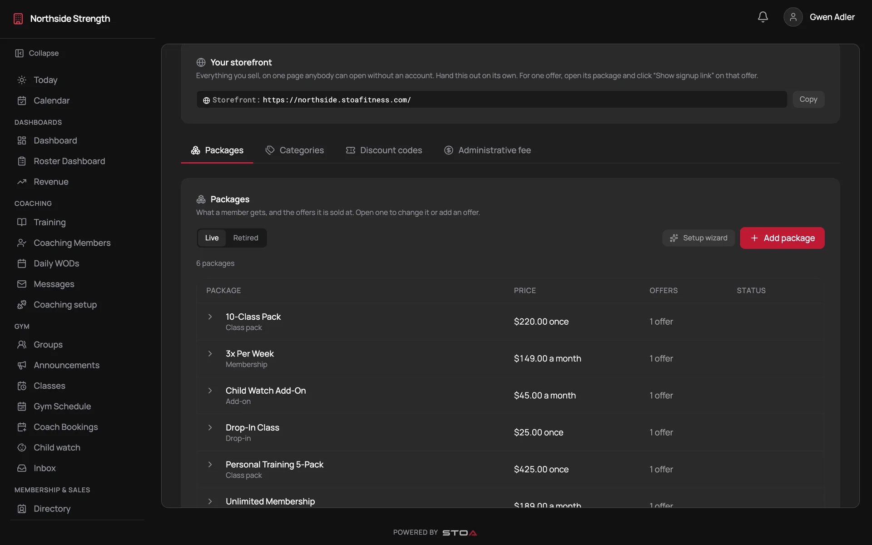Screen dimensions: 872x545
Task: Select the Packages tab
Action: [217, 150]
